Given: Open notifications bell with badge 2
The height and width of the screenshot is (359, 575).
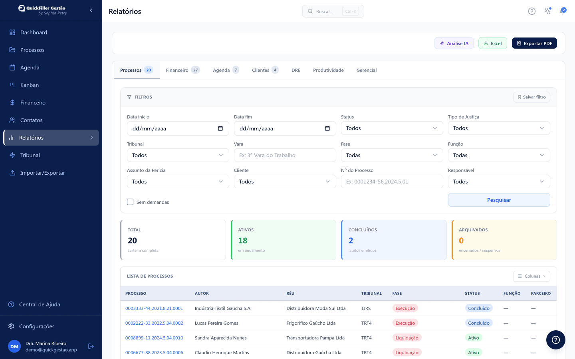Looking at the screenshot, I should click(562, 11).
